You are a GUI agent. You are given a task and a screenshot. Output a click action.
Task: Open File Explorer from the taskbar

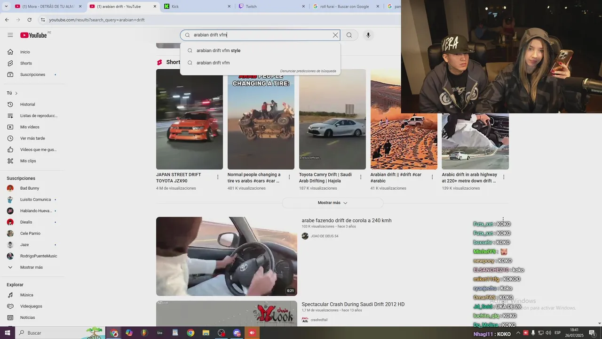206,333
